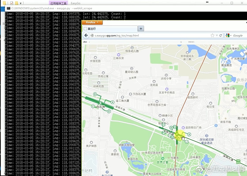This screenshot has width=247, height=176.
Task: Click the first folder icon in Explorer toolbar
Action: tap(5, 3)
